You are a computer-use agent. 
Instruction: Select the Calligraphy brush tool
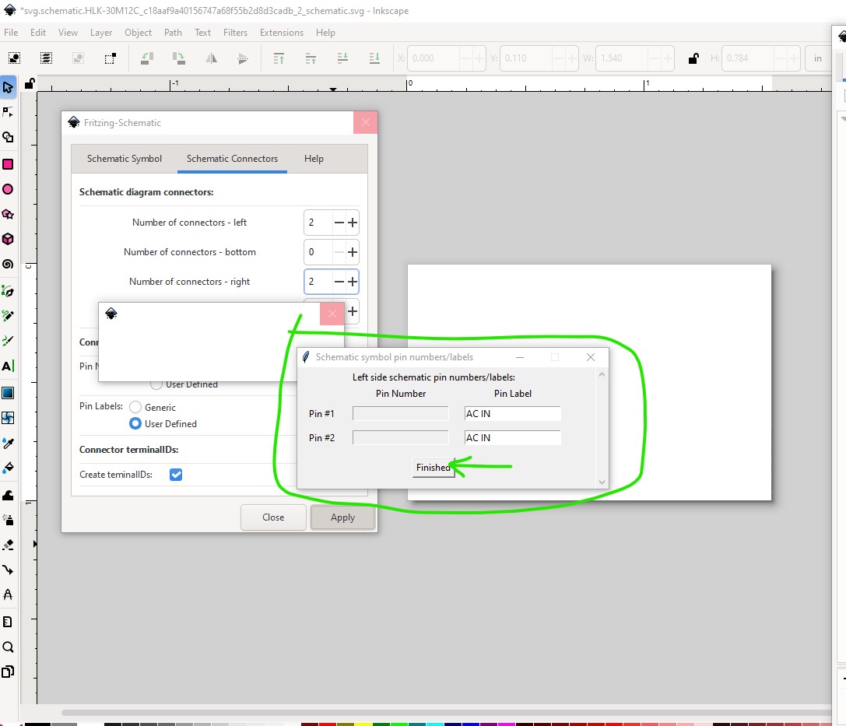(x=8, y=341)
